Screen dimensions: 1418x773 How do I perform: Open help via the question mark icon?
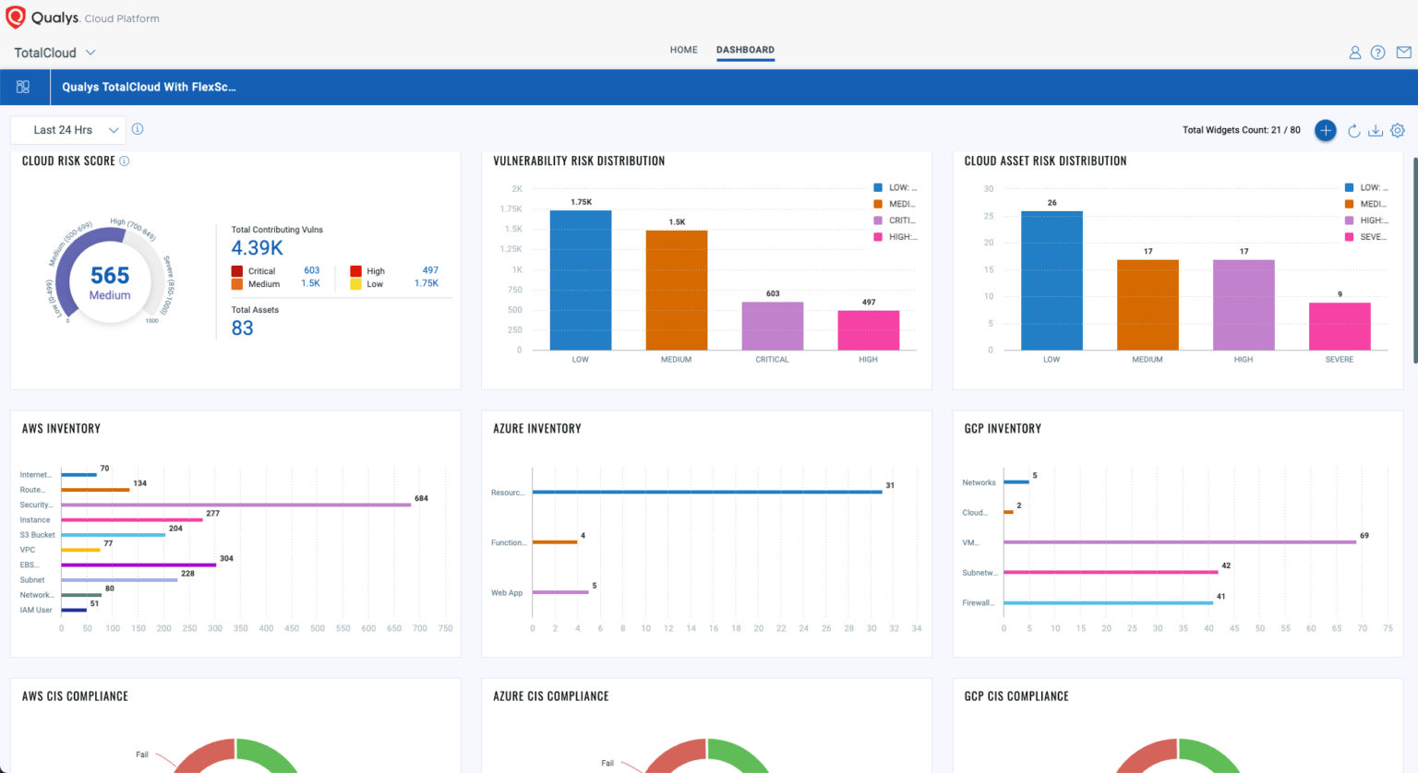1377,53
